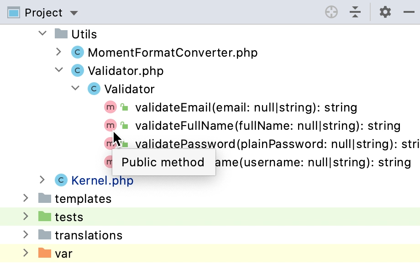Expand the templates folder

click(x=26, y=198)
